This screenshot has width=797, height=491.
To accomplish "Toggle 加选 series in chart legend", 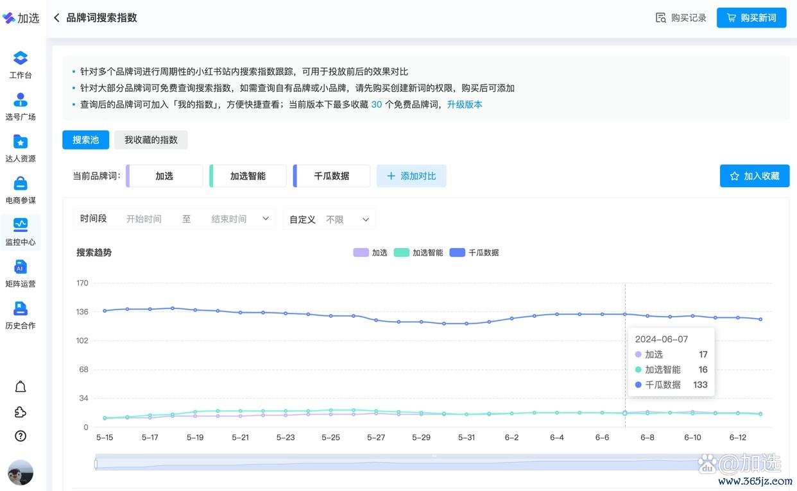I will point(370,253).
